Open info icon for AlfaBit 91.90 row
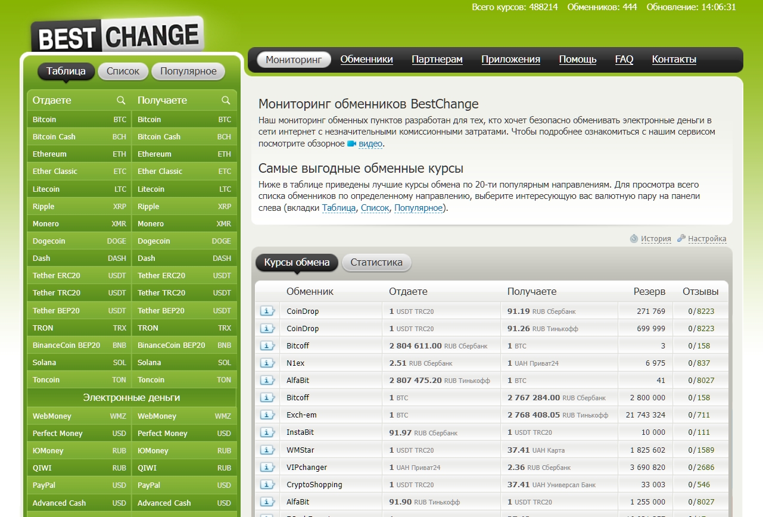The width and height of the screenshot is (763, 517). tap(267, 502)
